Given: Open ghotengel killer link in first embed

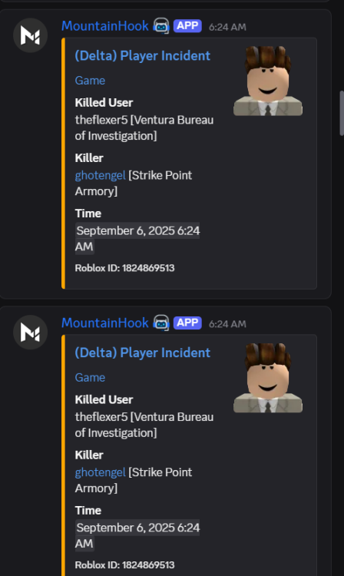Looking at the screenshot, I should [x=101, y=175].
